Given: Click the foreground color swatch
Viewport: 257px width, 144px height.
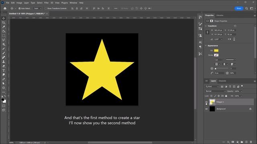Looking at the screenshot, I should click(3, 100).
